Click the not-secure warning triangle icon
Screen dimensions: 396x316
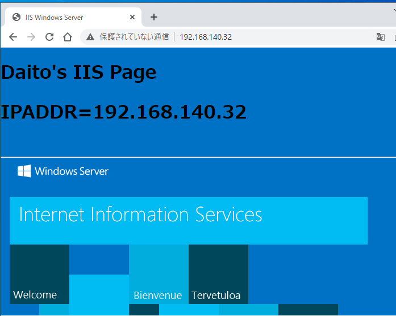pos(90,37)
